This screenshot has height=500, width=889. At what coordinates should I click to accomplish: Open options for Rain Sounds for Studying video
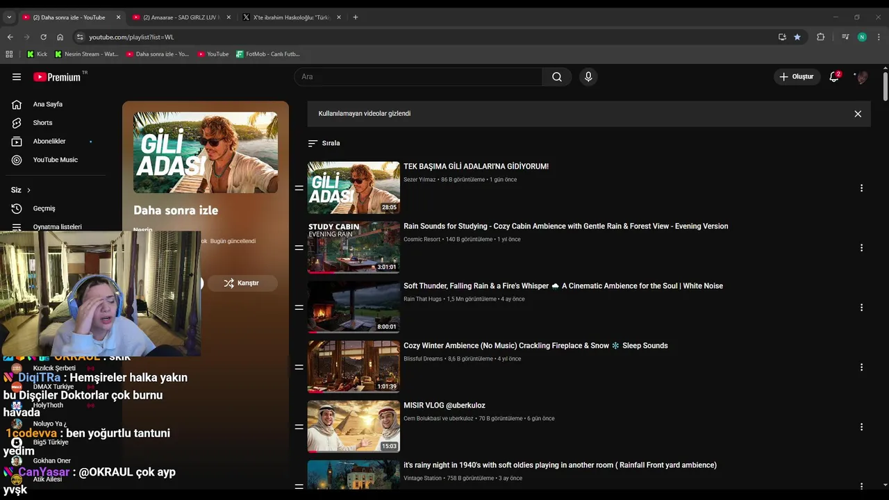(861, 248)
